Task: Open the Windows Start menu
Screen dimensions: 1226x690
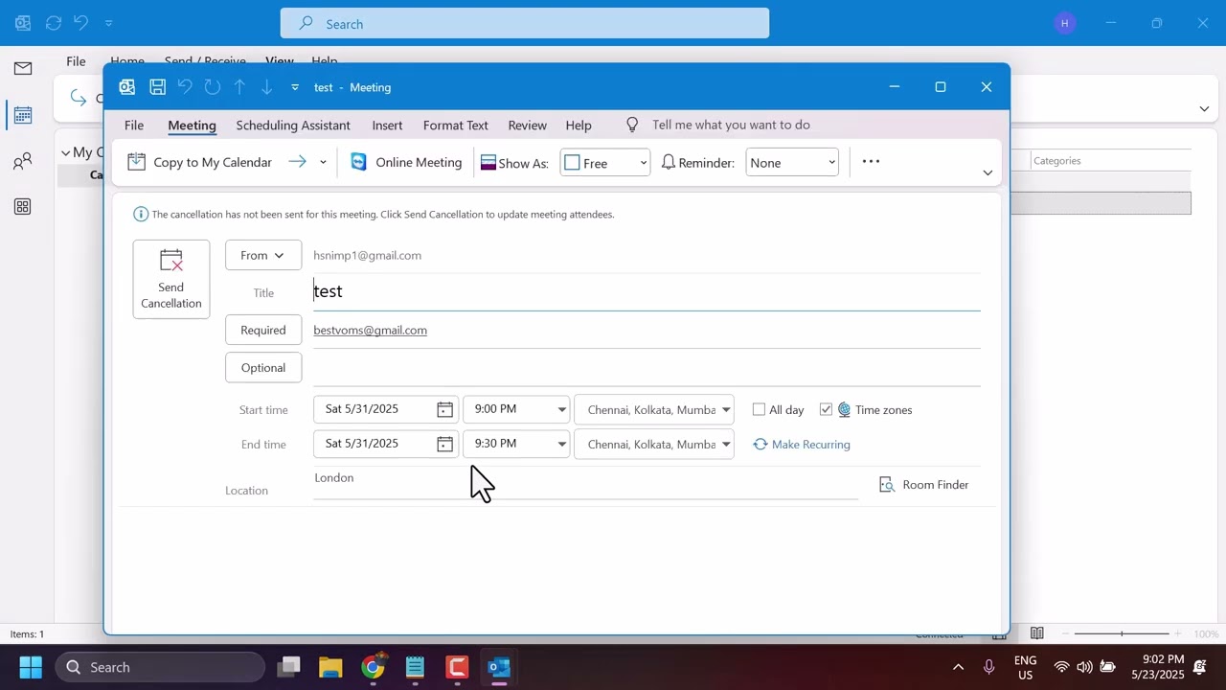Action: [31, 667]
